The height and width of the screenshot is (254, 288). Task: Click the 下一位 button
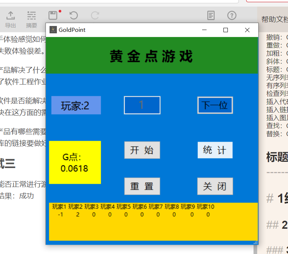pos(215,105)
